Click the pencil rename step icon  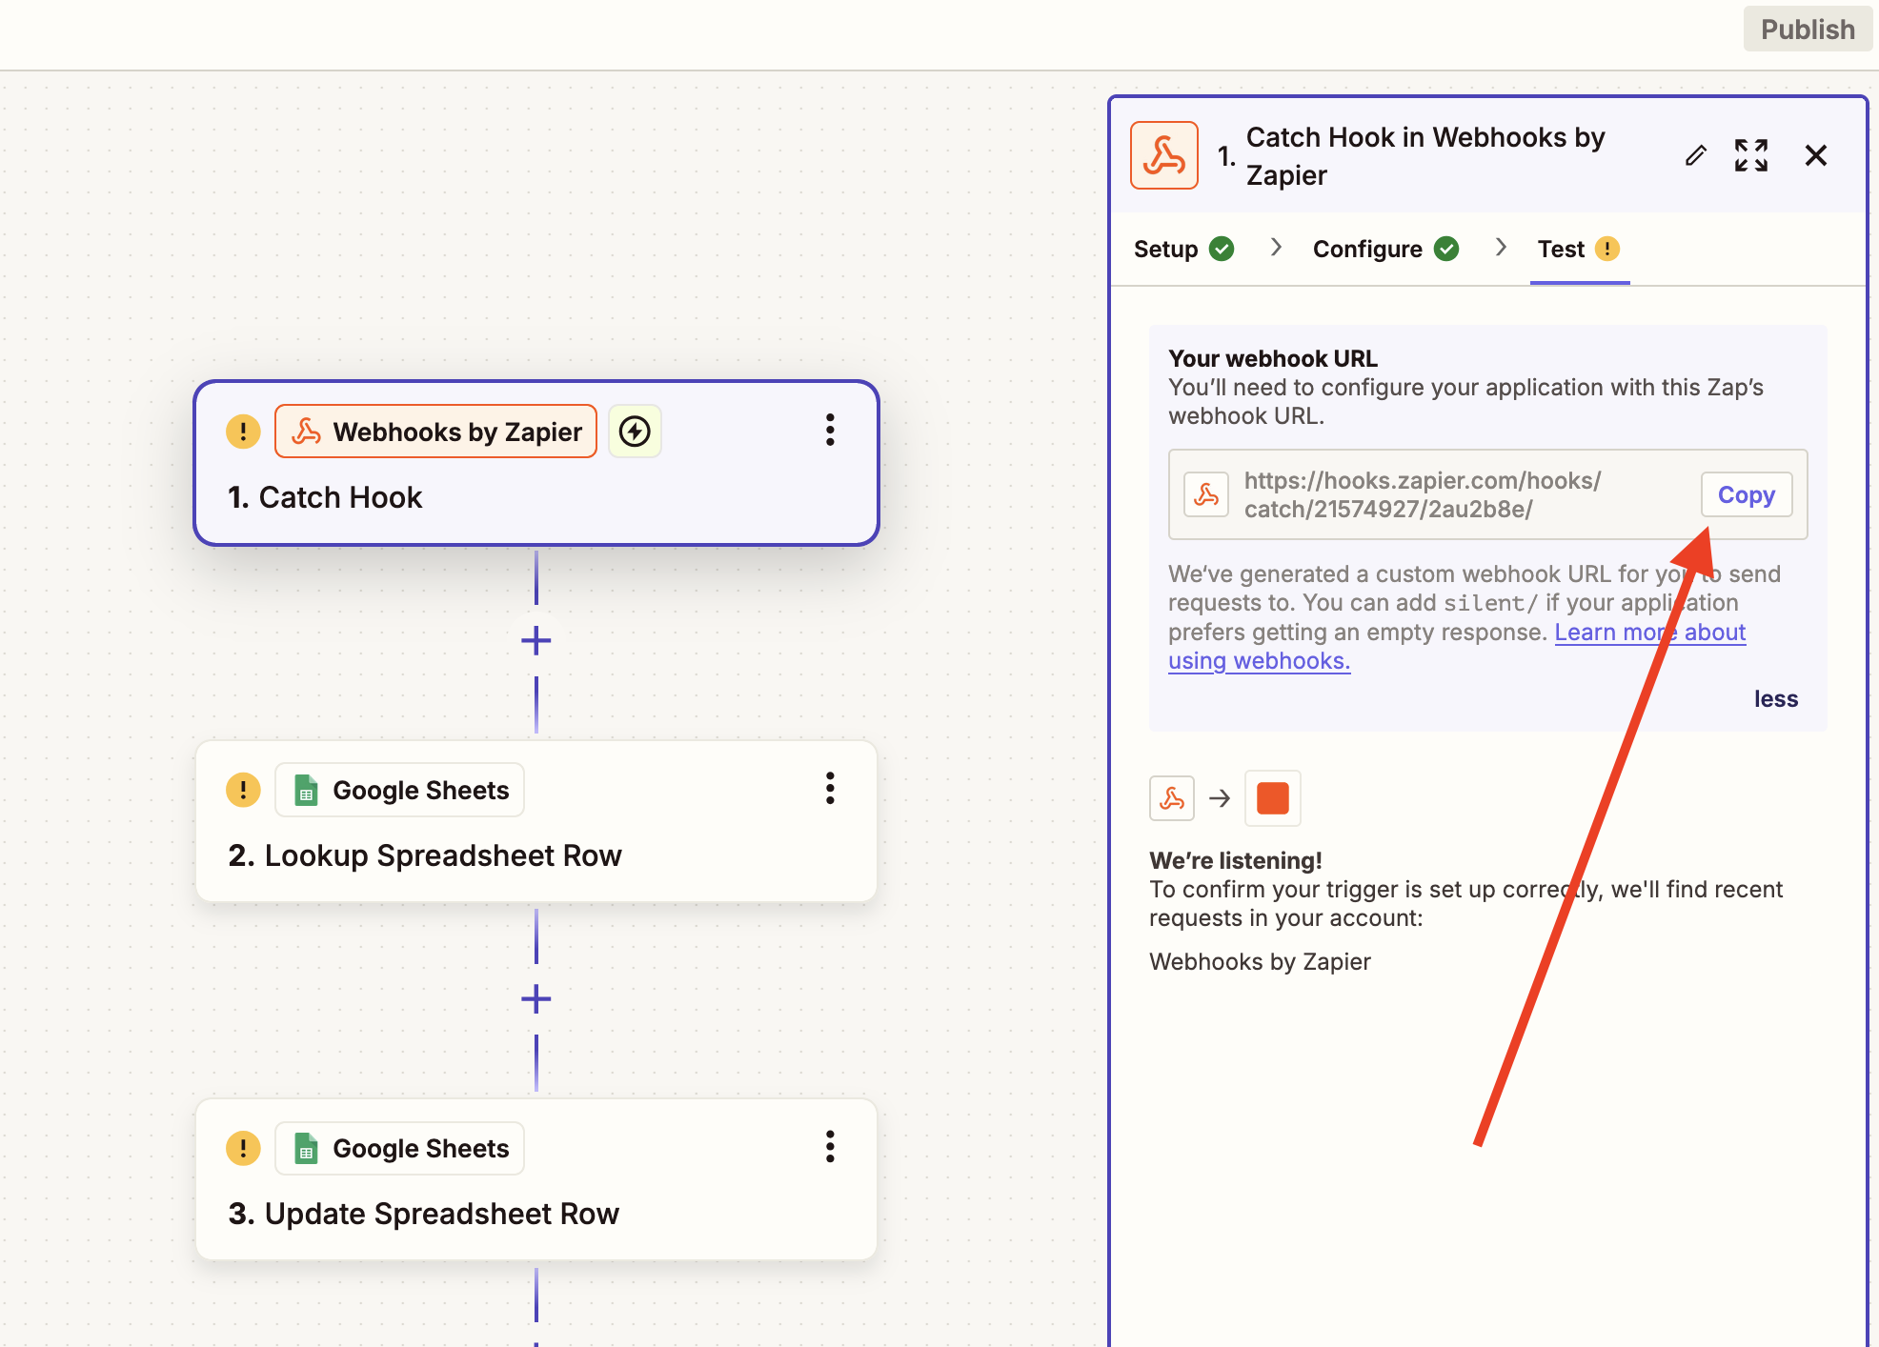(x=1695, y=155)
